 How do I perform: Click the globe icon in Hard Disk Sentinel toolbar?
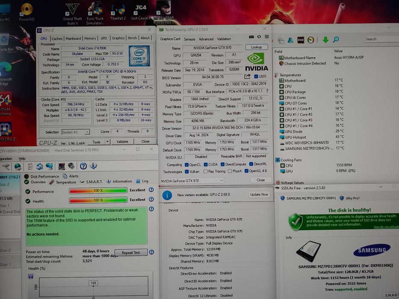point(18,167)
